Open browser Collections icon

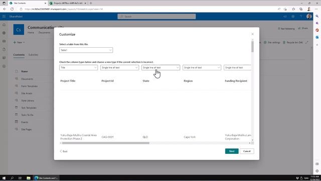(x=301, y=9)
